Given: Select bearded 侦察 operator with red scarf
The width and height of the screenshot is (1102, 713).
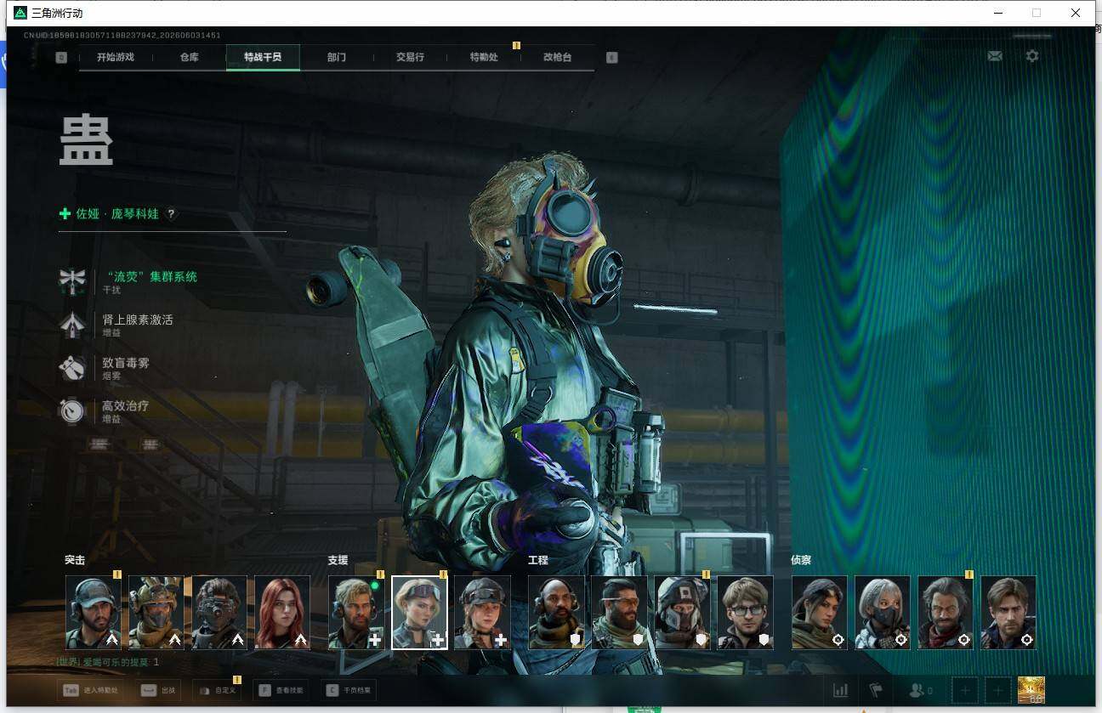Looking at the screenshot, I should coord(946,613).
